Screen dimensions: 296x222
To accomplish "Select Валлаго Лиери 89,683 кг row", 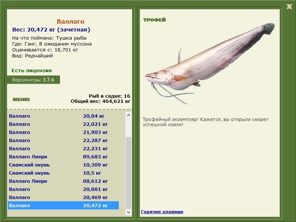I will tap(63, 157).
